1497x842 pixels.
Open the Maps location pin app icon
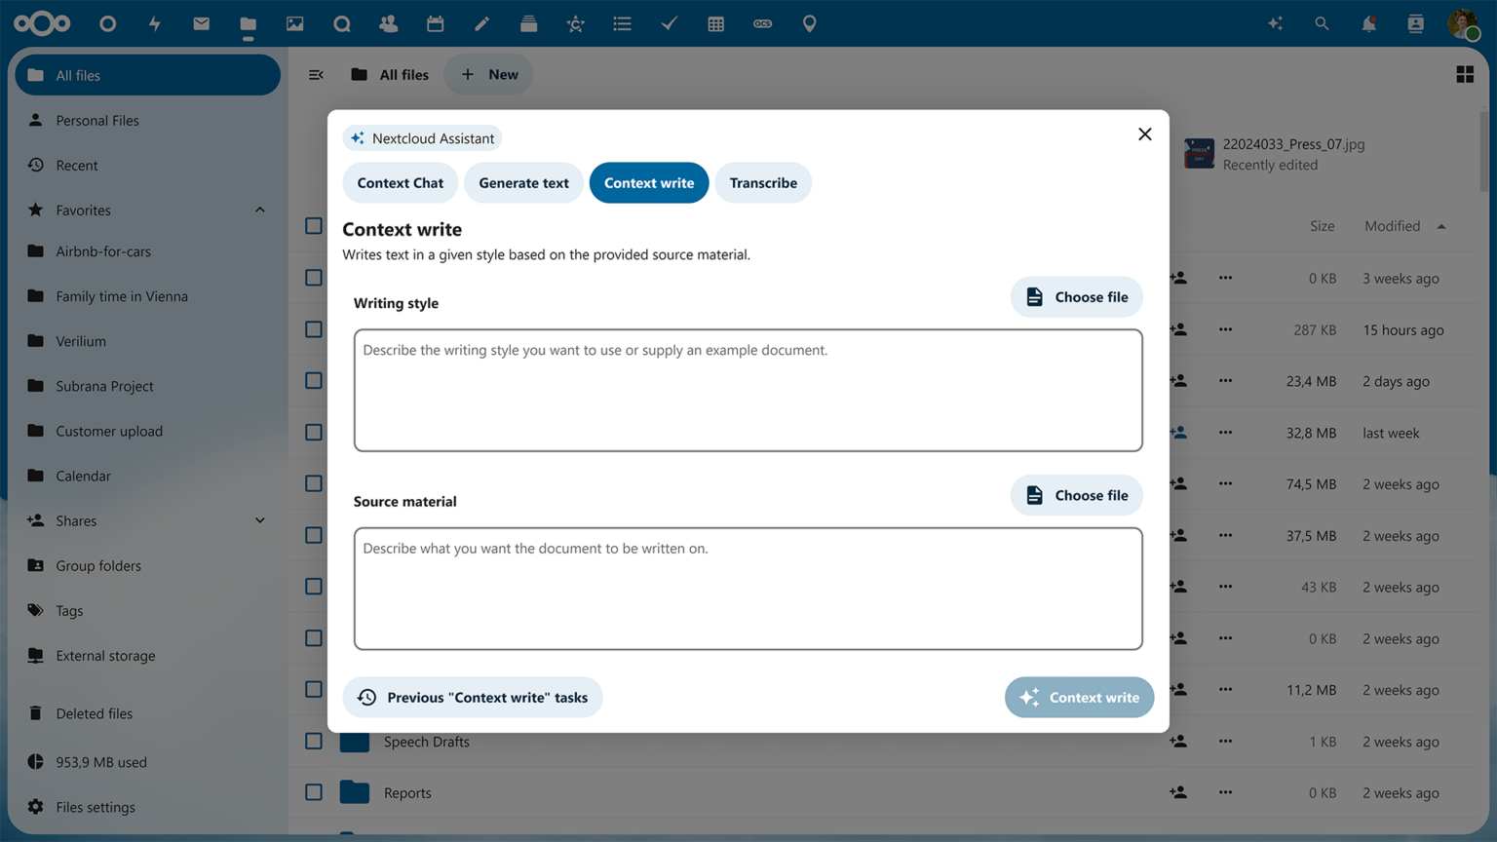(809, 23)
